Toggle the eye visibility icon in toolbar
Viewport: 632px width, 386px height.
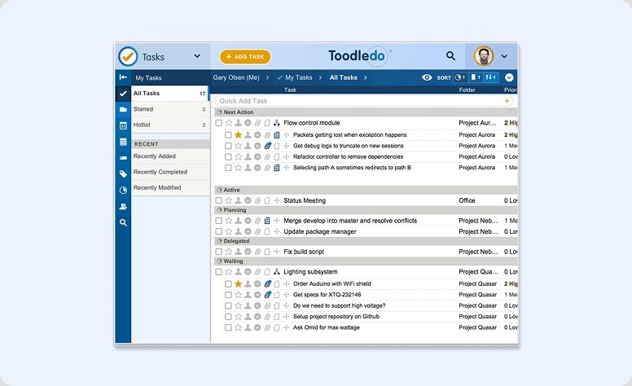coord(427,77)
